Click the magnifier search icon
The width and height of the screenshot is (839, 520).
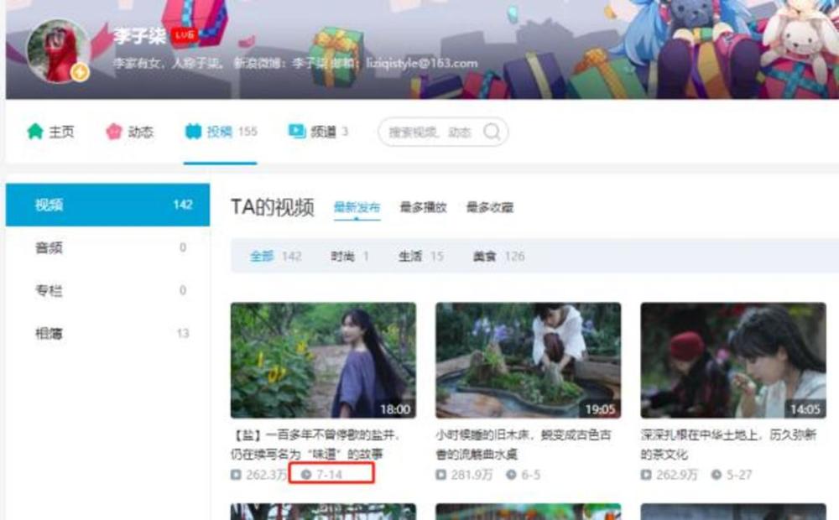point(492,131)
